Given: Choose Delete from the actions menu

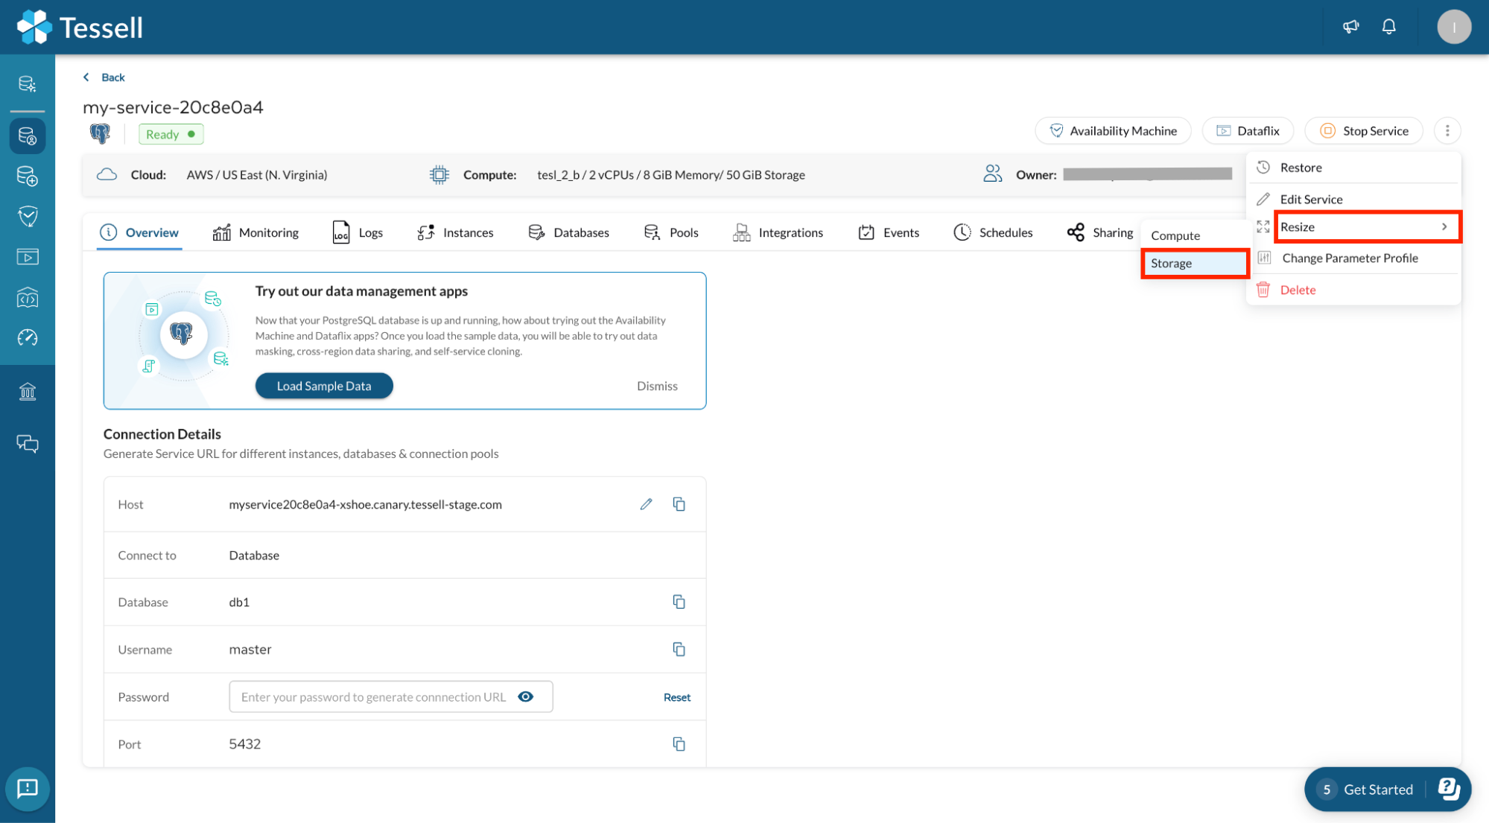Looking at the screenshot, I should [1353, 290].
